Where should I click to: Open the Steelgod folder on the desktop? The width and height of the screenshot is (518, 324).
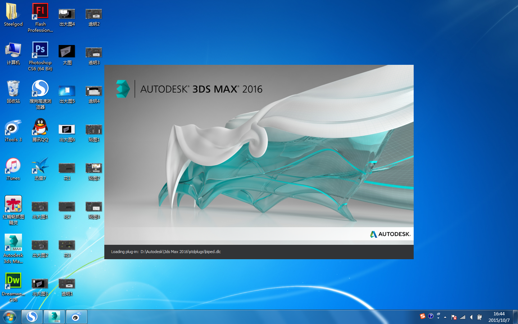[13, 15]
